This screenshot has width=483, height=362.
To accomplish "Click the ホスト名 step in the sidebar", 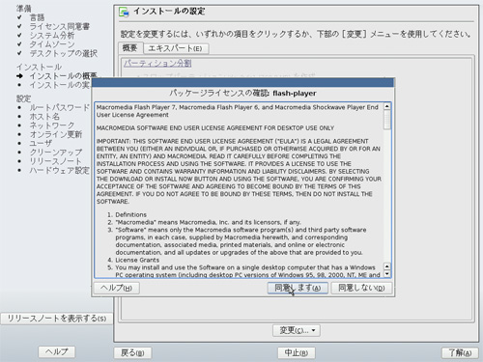I will 44,116.
